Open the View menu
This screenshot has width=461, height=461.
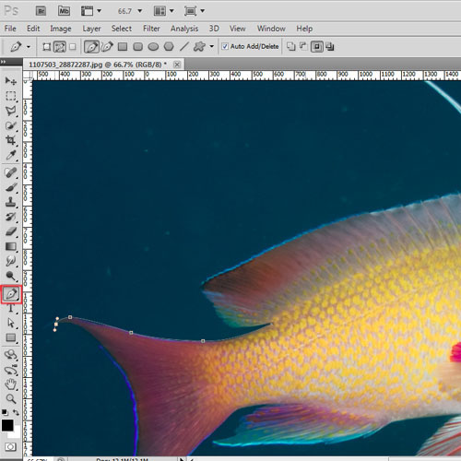[x=237, y=29]
